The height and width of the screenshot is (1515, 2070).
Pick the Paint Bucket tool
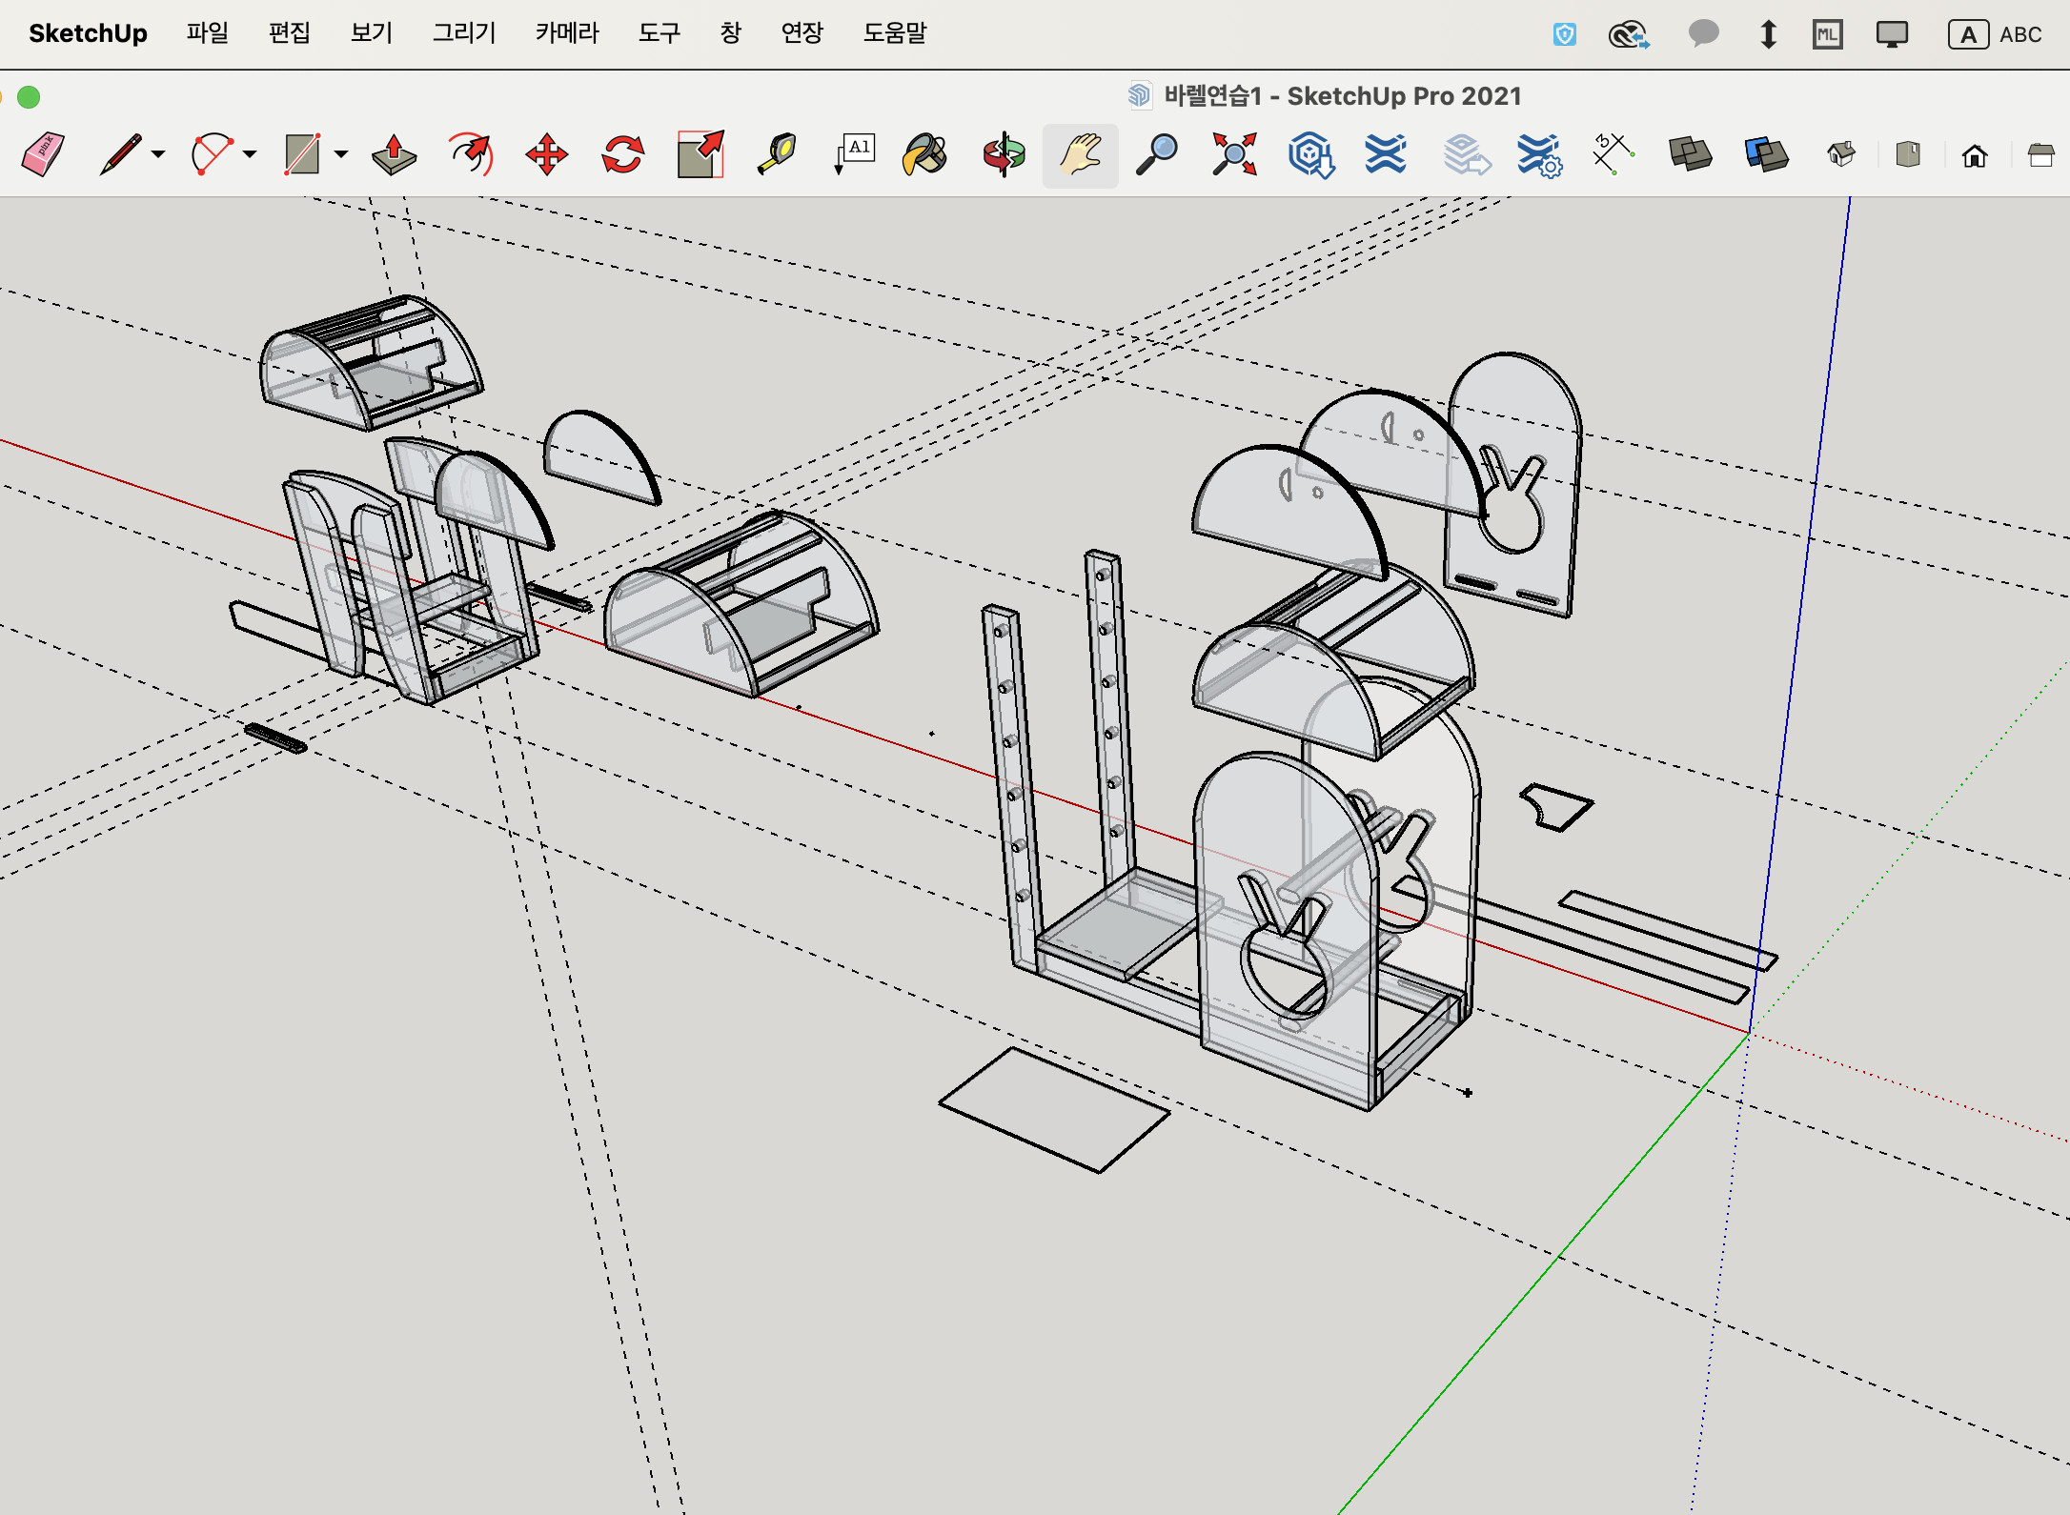tap(924, 154)
